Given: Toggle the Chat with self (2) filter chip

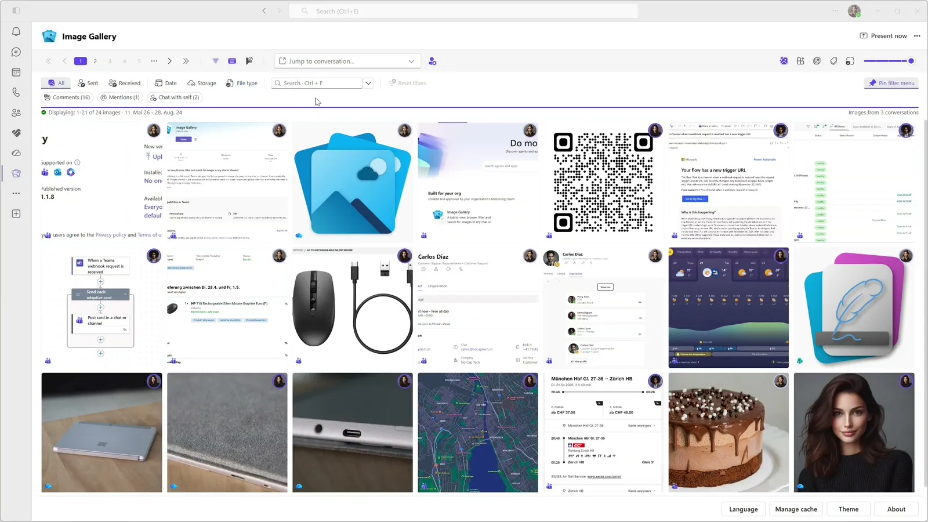Looking at the screenshot, I should pyautogui.click(x=175, y=97).
